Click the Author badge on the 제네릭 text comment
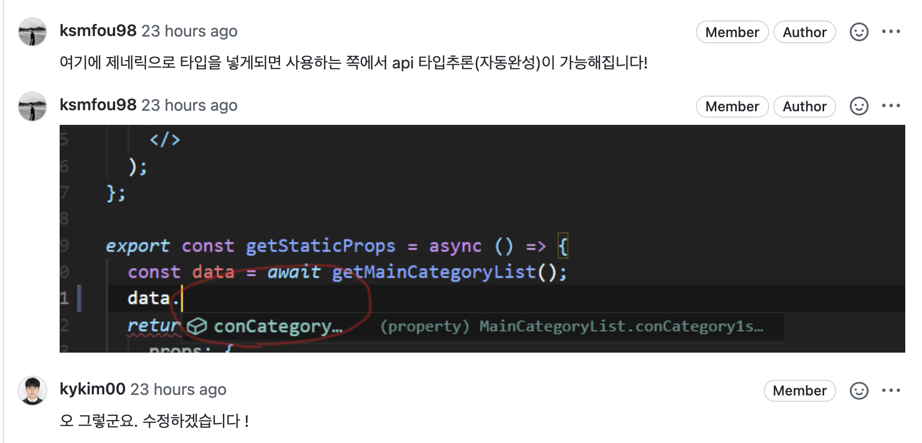This screenshot has width=922, height=443. tap(804, 32)
